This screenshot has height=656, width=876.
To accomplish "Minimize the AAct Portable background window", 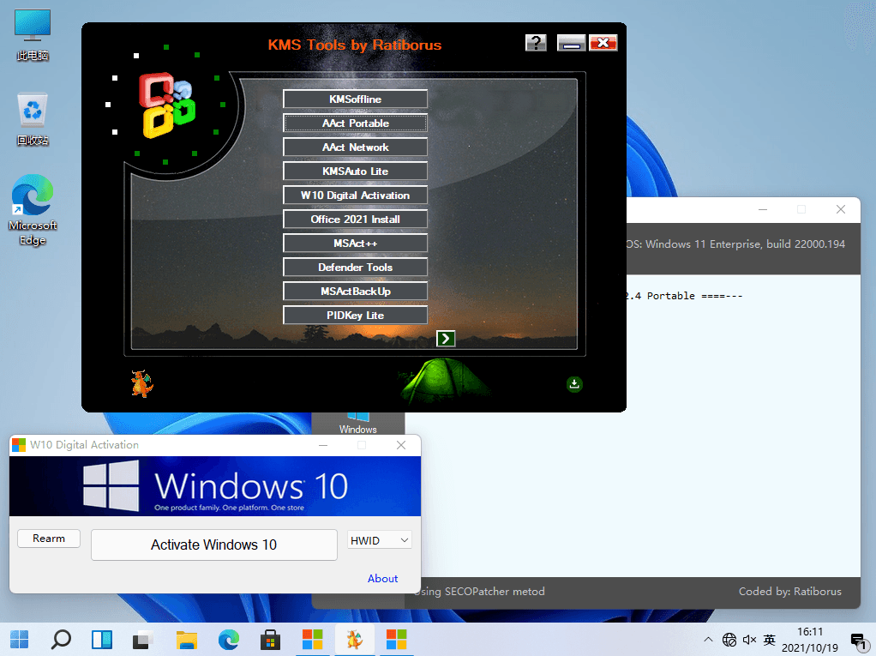I will (763, 209).
